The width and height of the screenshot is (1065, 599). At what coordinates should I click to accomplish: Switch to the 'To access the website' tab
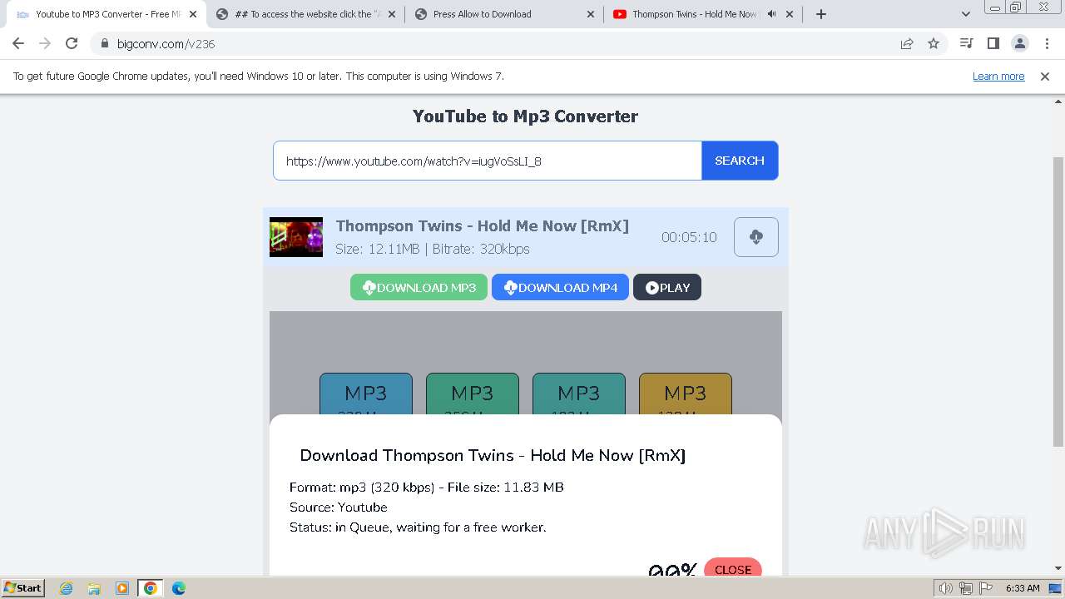tap(304, 14)
